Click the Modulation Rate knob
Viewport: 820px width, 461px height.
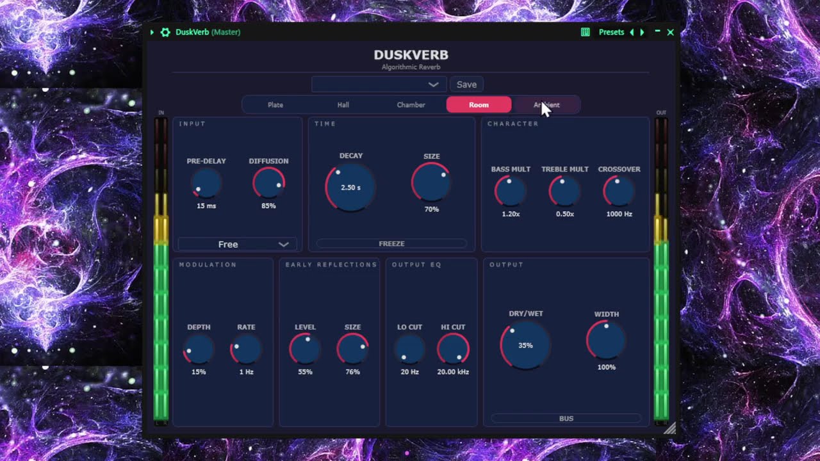click(246, 350)
